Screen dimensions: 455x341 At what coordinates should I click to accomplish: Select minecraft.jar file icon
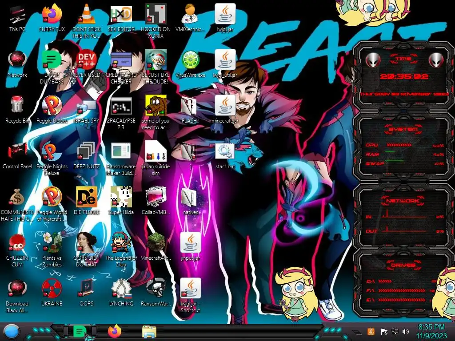point(225,109)
